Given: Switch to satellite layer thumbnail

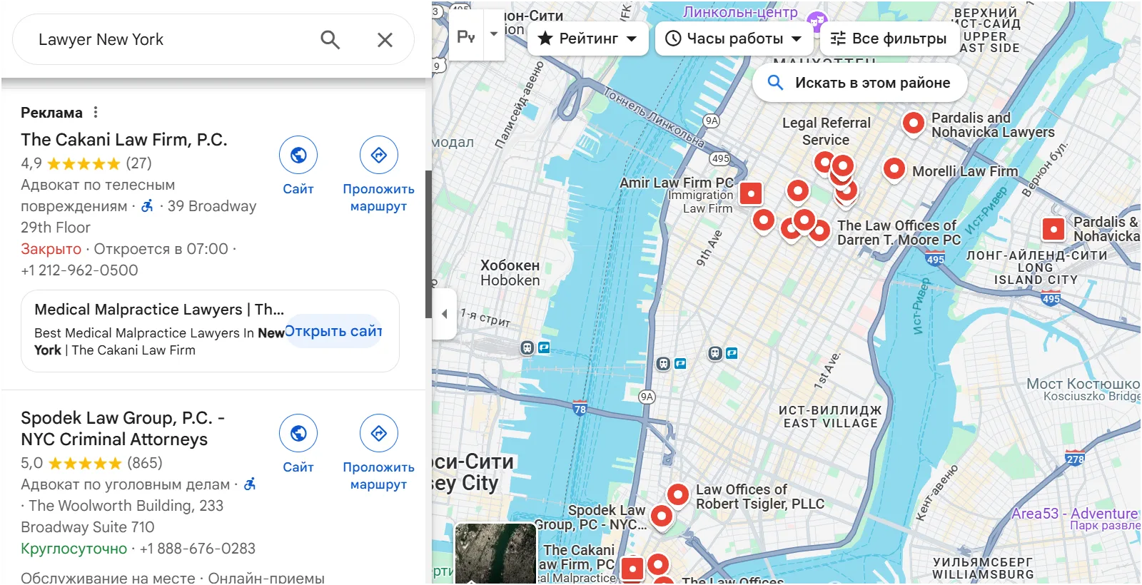Looking at the screenshot, I should tap(495, 554).
